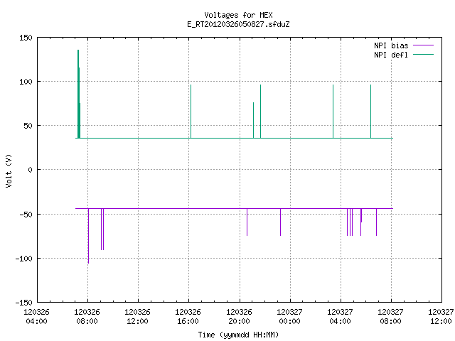The image size is (455, 341).
Task: Click the green defl spike just after 120326 16:00
Action: pyautogui.click(x=191, y=112)
